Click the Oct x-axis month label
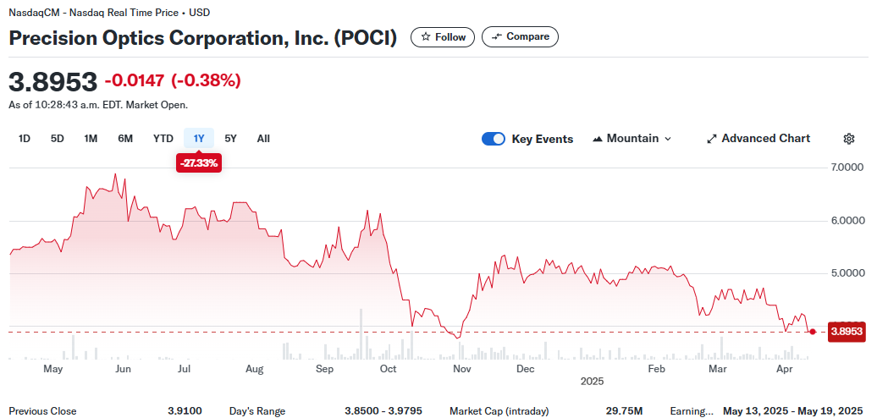 [388, 370]
